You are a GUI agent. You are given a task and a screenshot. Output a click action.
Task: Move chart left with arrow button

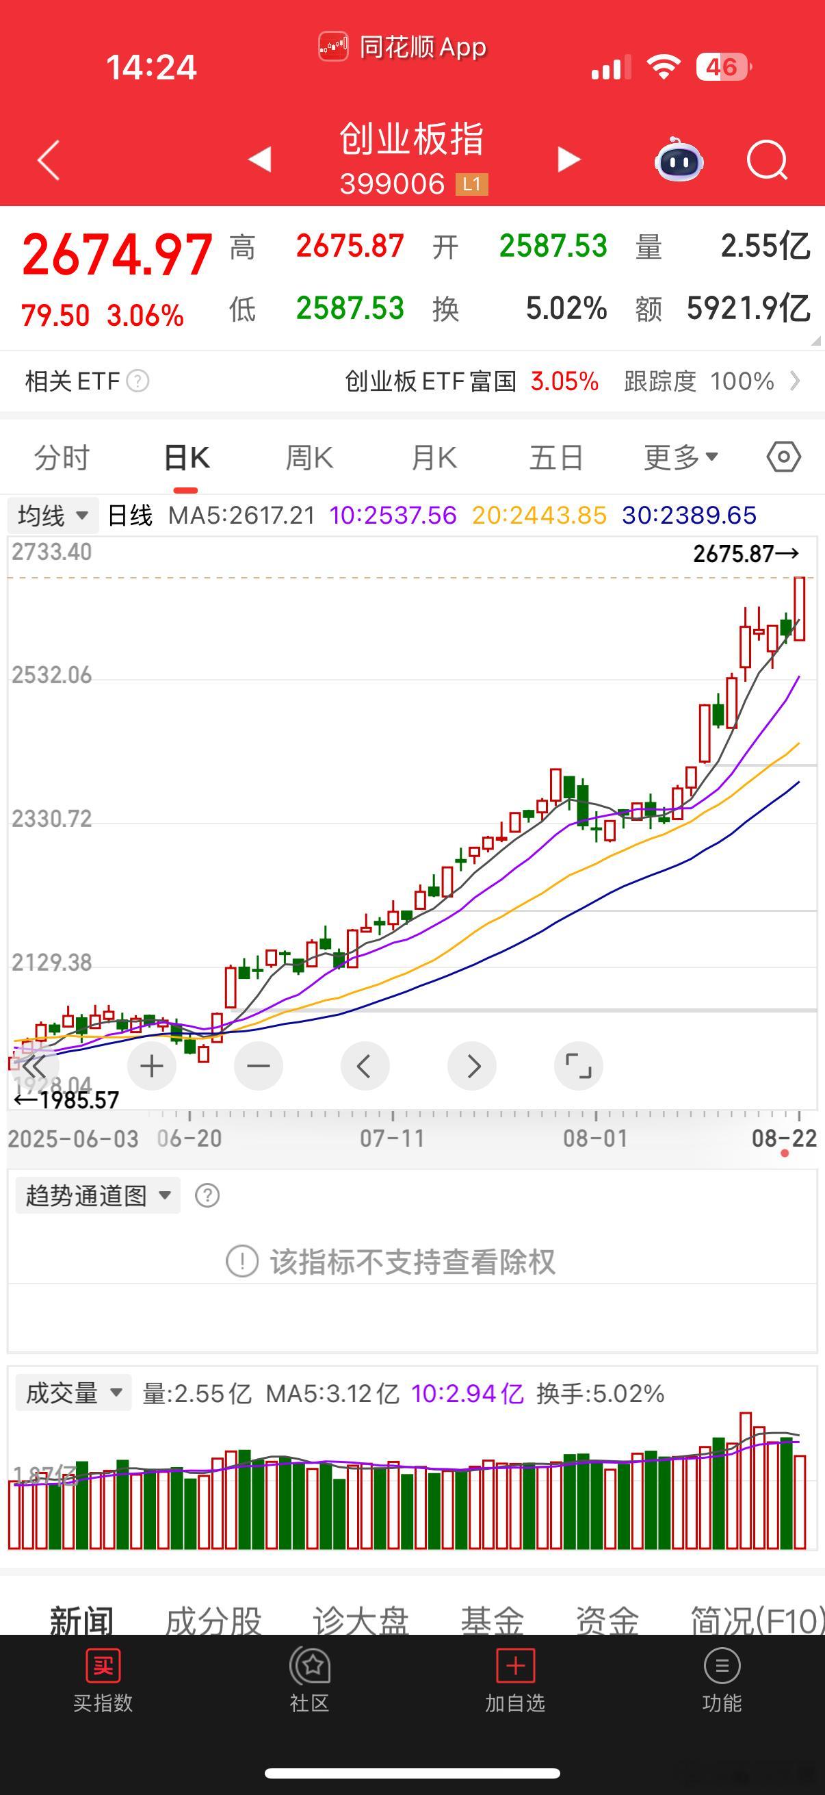pos(365,1066)
